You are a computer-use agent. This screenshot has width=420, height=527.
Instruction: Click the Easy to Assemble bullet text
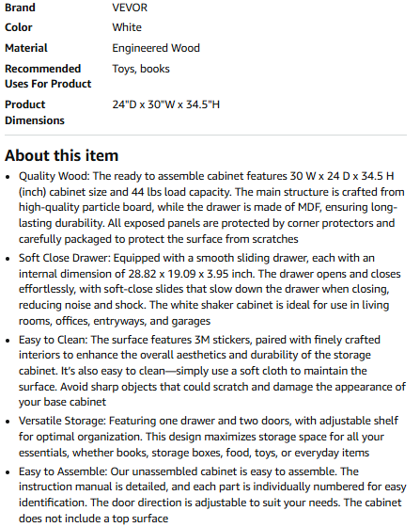[x=212, y=495]
